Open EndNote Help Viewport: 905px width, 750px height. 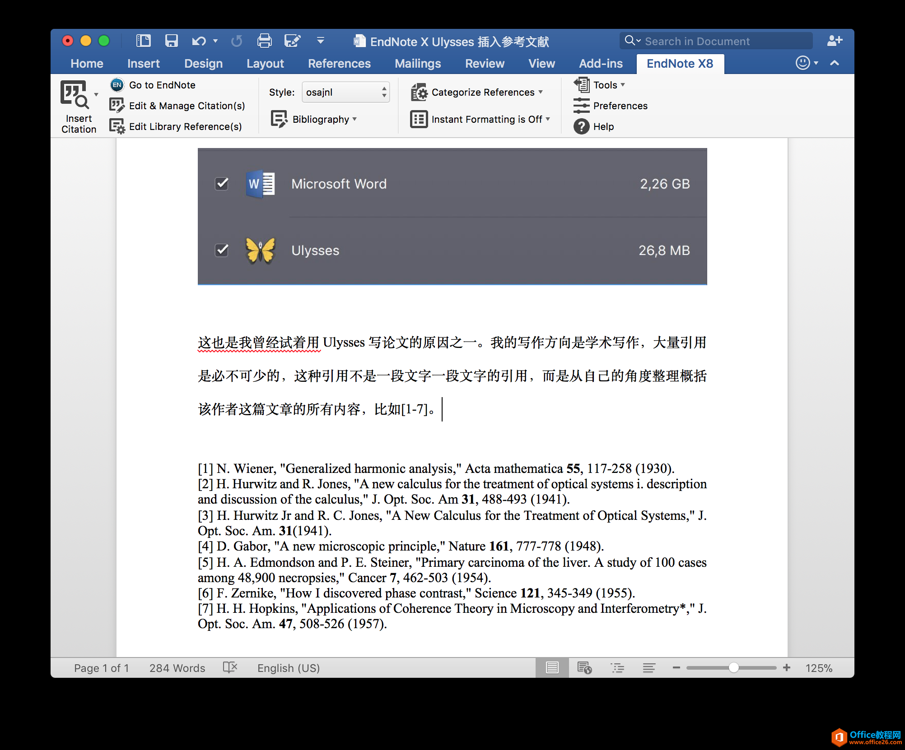602,126
